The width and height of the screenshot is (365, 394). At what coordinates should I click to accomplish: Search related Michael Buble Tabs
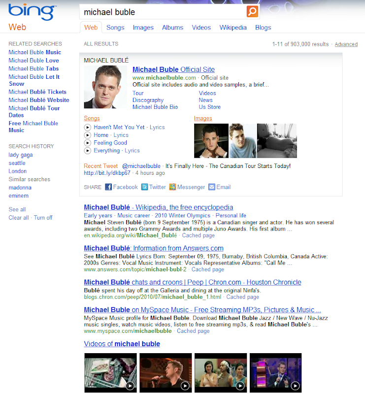coord(33,68)
